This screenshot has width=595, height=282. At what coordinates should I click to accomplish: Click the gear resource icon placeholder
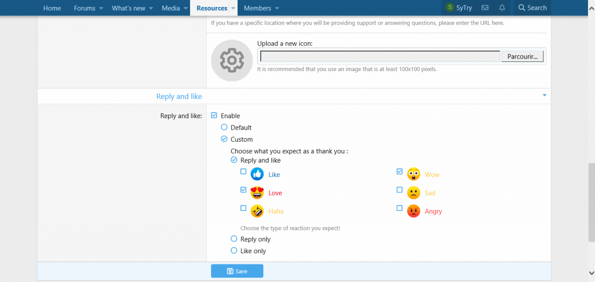point(231,60)
